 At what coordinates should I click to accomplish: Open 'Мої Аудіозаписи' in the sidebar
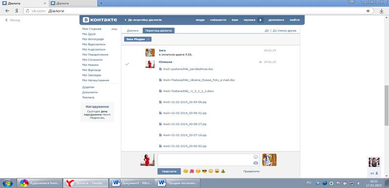[94, 50]
